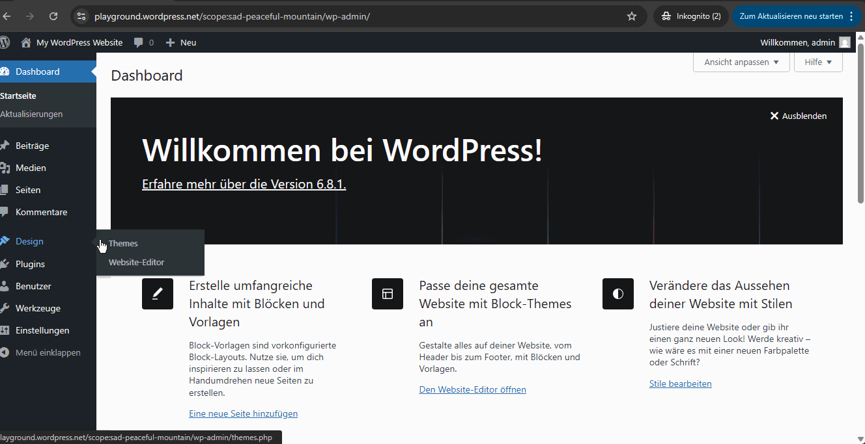Open the Inkognito profile button
The height and width of the screenshot is (444, 865).
691,16
